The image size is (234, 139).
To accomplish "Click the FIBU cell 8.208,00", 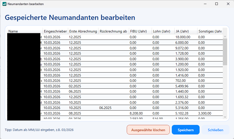I will point(140,113).
